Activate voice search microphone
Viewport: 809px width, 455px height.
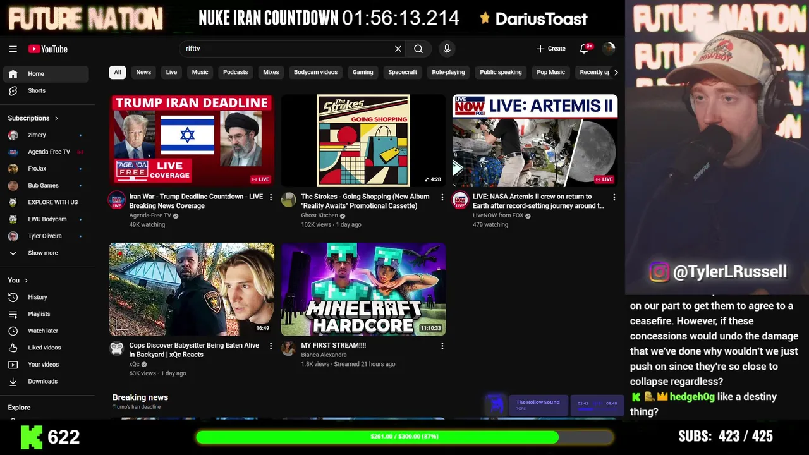(x=447, y=49)
